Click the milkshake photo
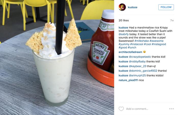 point(57,57)
